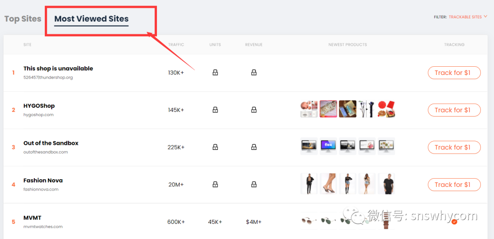Image resolution: width=494 pixels, height=239 pixels.
Task: Click the revenue lock icon for Out of the Sandbox
Action: [x=253, y=147]
